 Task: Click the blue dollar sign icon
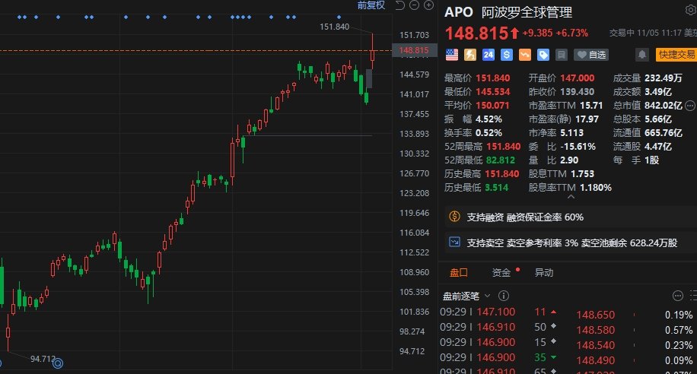[506, 55]
